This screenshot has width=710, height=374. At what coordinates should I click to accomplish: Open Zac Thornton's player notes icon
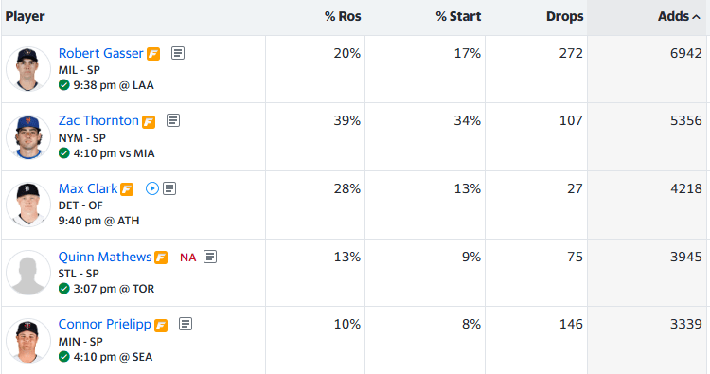[173, 120]
